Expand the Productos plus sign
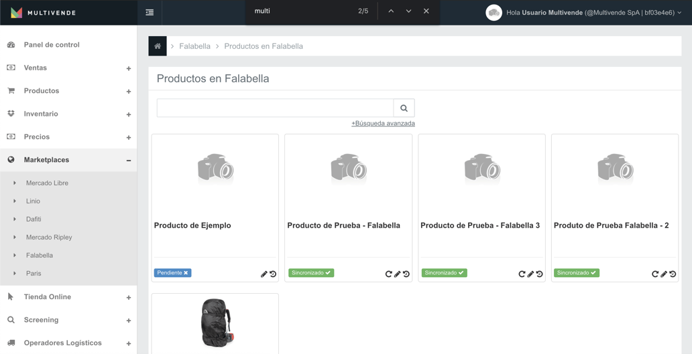The height and width of the screenshot is (354, 692). [129, 92]
